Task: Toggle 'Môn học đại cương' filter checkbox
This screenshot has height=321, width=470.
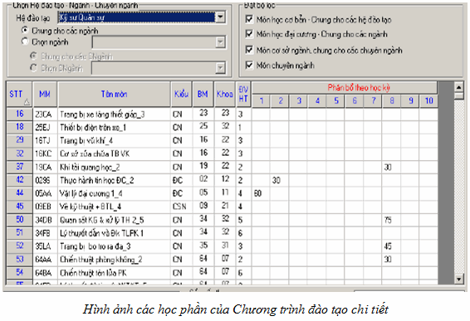Action: point(249,34)
